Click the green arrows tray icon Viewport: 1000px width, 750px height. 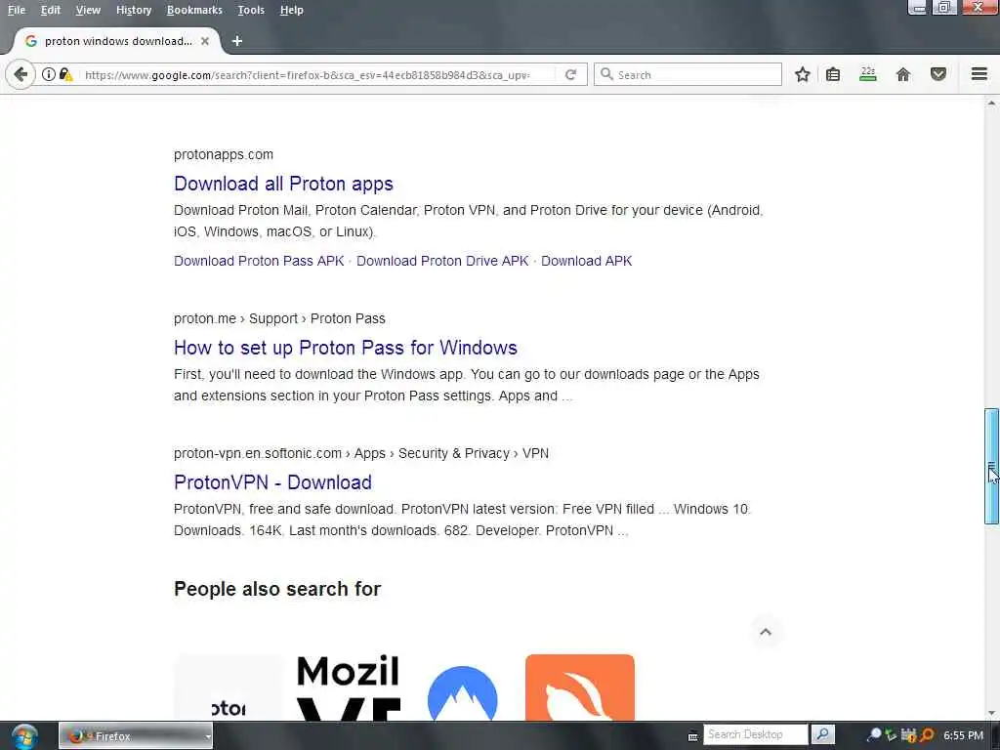[x=891, y=735]
